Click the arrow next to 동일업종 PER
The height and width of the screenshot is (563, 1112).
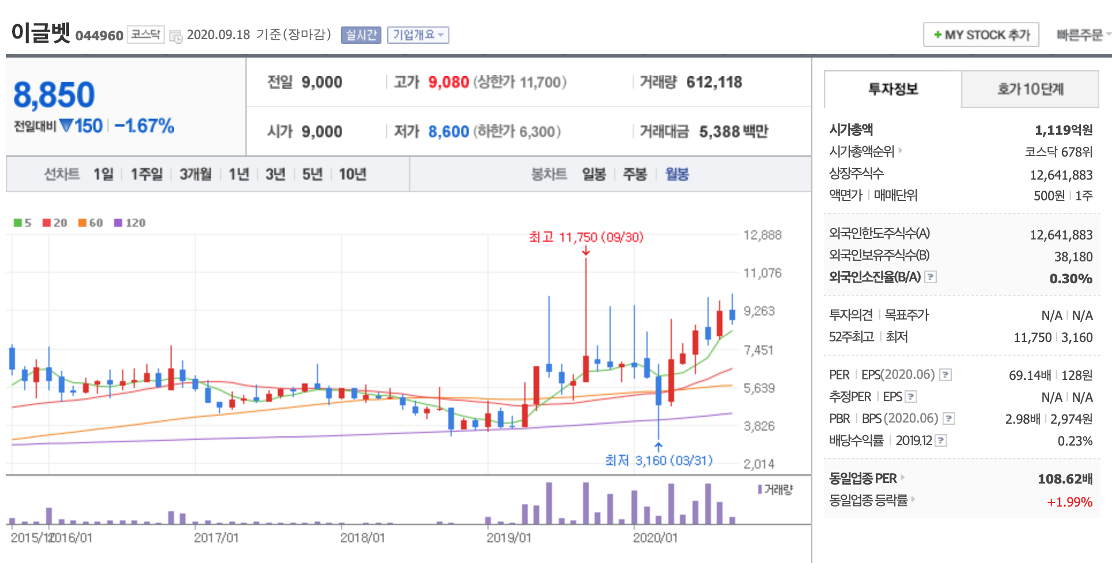[903, 478]
